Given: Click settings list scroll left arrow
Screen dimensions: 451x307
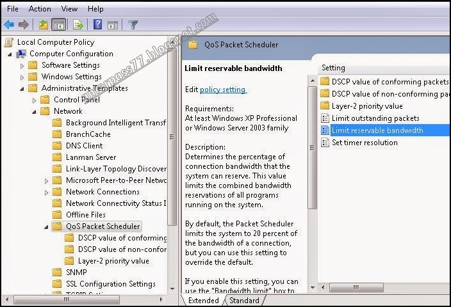Looking at the screenshot, I should (323, 287).
